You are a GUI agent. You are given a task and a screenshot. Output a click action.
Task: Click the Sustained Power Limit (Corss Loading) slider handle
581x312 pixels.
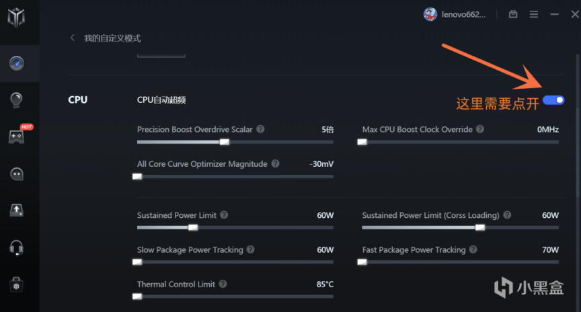click(479, 227)
